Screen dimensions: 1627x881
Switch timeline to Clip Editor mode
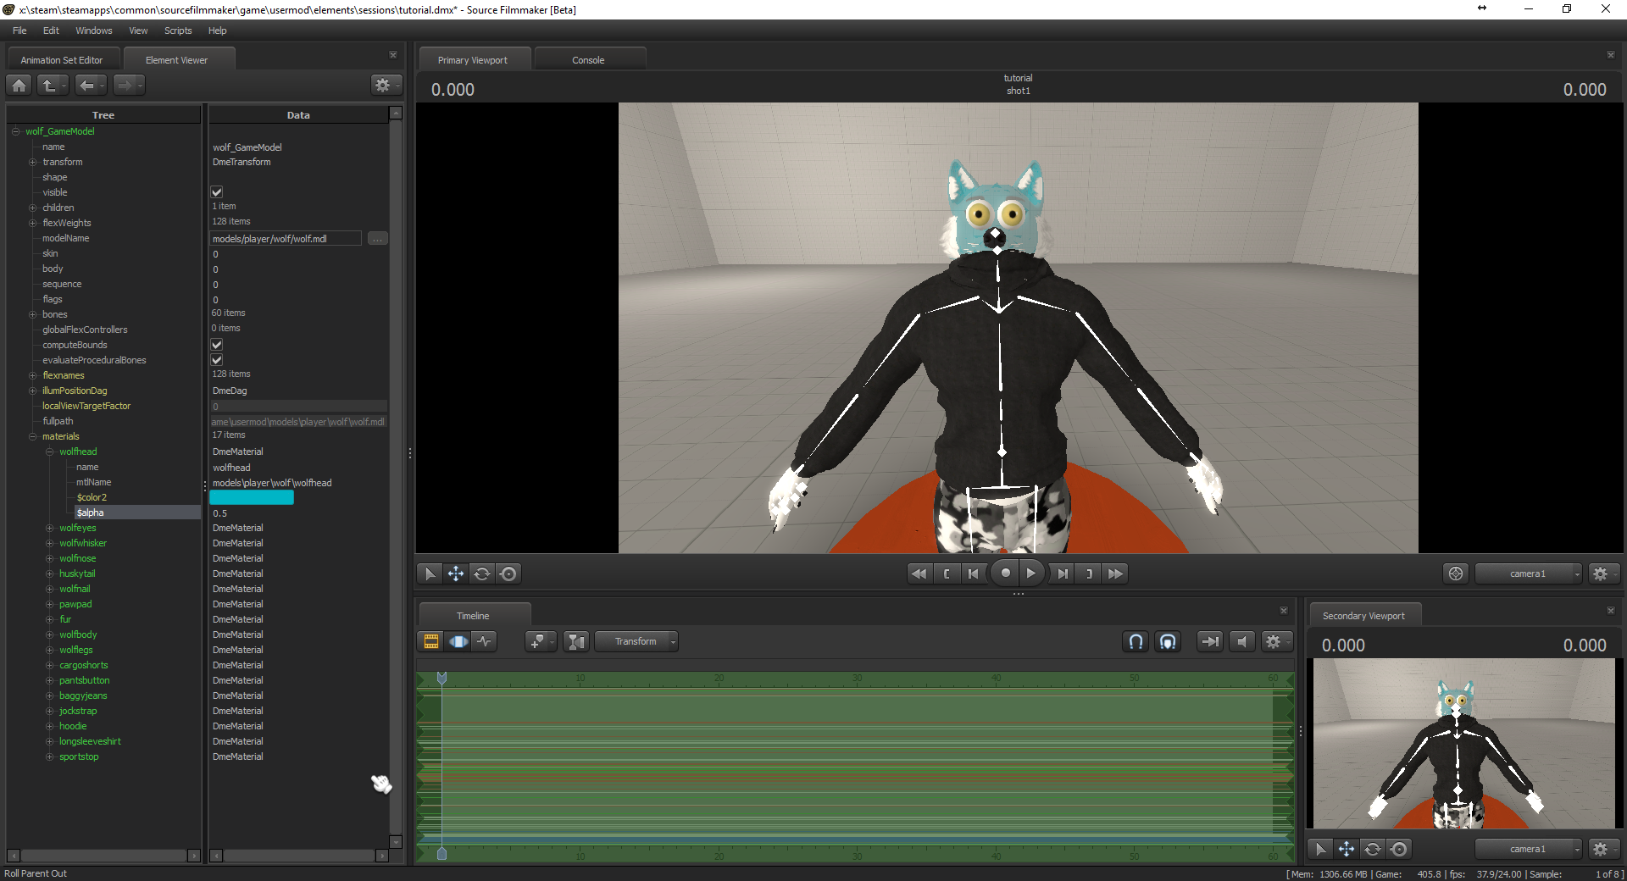point(431,641)
